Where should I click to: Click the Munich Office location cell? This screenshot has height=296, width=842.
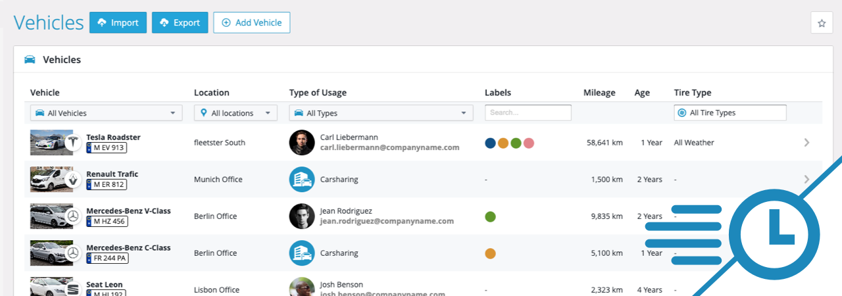click(x=218, y=180)
